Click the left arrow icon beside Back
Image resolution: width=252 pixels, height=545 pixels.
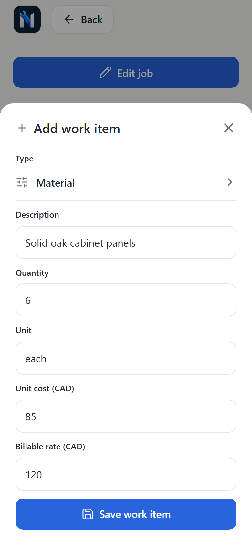point(69,19)
